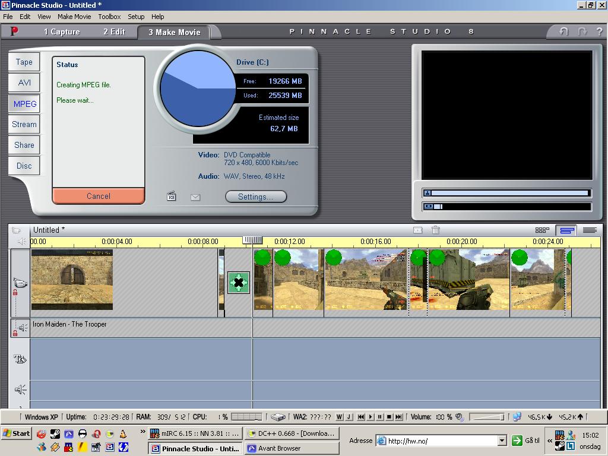
Task: Switch to the 1 Capture mode tab
Action: click(62, 32)
